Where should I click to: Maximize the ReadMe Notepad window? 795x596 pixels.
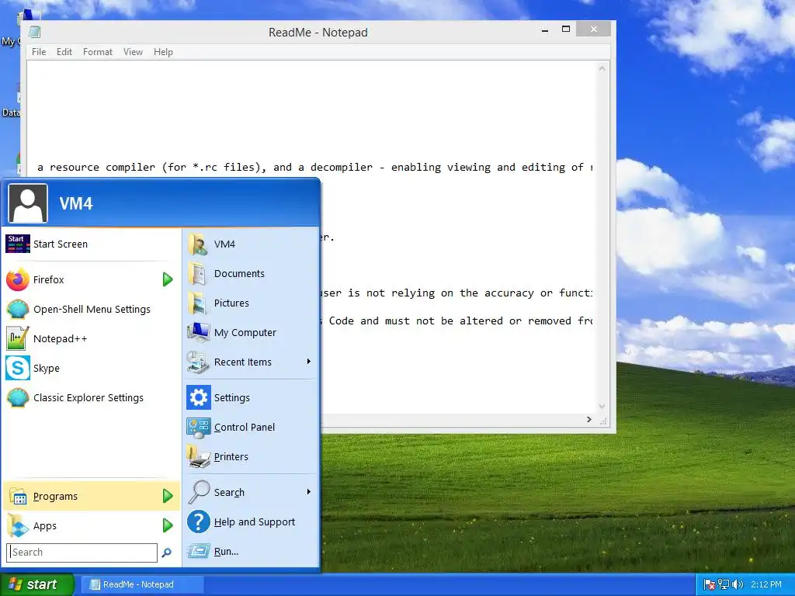[566, 29]
